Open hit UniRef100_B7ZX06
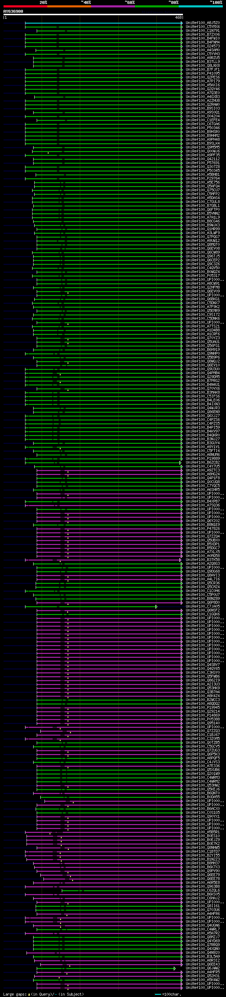This screenshot has height=997, width=226. point(202,34)
